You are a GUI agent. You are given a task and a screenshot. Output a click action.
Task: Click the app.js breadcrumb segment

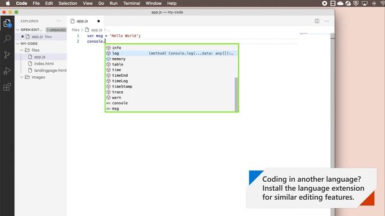click(x=96, y=29)
